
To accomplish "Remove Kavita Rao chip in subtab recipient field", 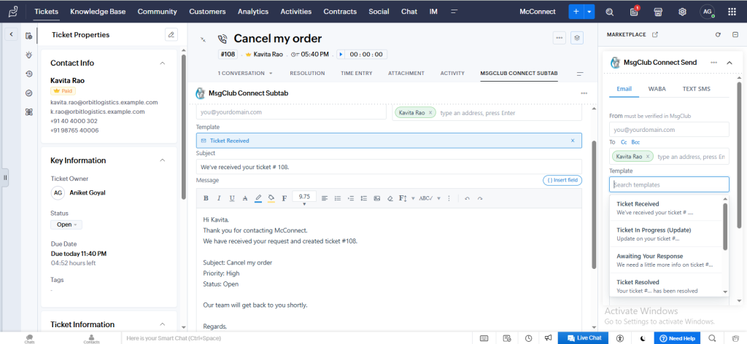I will [x=430, y=113].
